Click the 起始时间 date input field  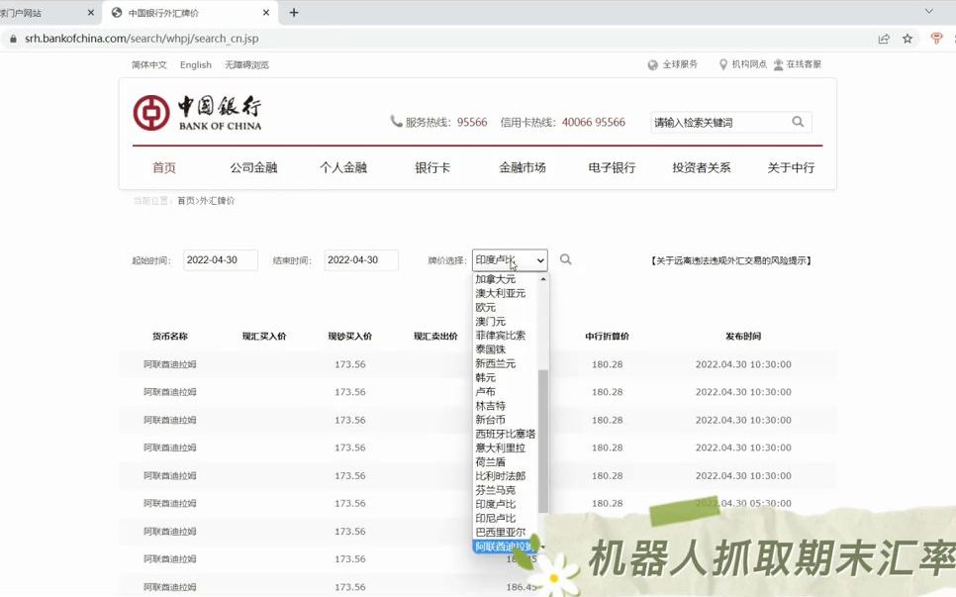point(220,259)
